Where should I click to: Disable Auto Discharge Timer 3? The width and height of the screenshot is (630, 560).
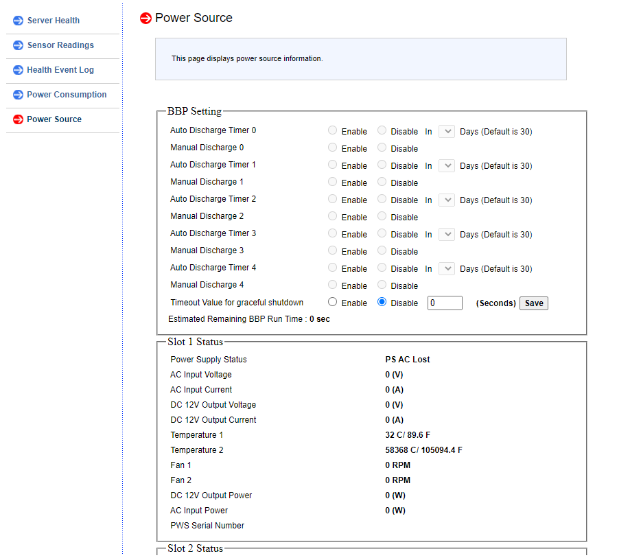[382, 233]
